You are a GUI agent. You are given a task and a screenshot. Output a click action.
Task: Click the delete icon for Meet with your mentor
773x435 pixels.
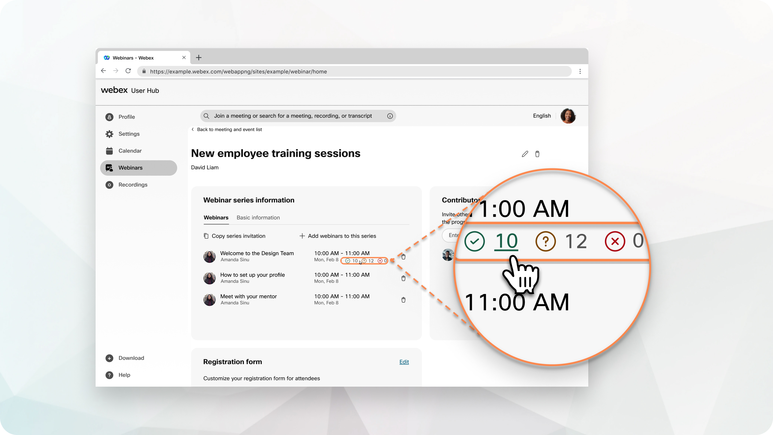(x=403, y=300)
